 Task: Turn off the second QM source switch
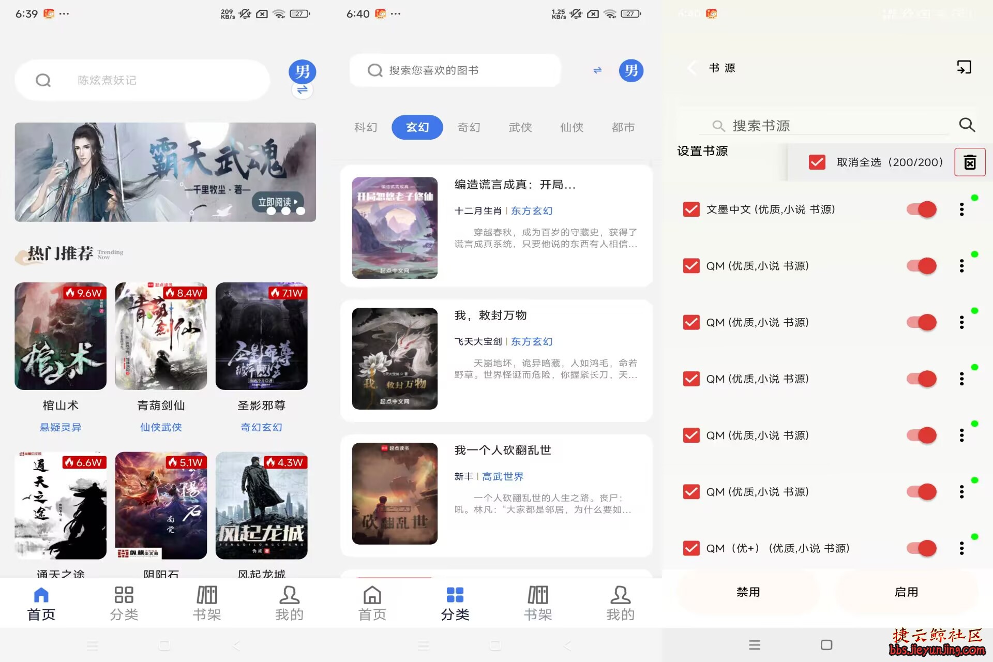pyautogui.click(x=922, y=322)
